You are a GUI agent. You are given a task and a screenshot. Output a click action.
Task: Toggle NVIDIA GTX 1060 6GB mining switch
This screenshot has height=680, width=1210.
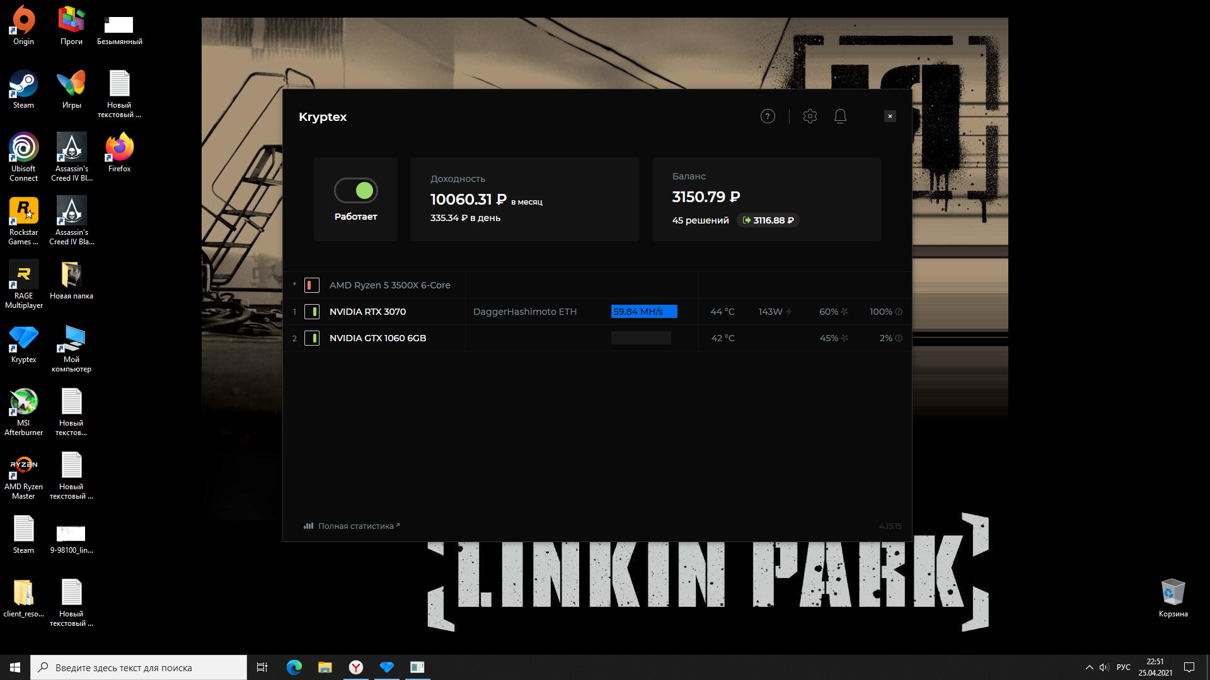pos(312,339)
